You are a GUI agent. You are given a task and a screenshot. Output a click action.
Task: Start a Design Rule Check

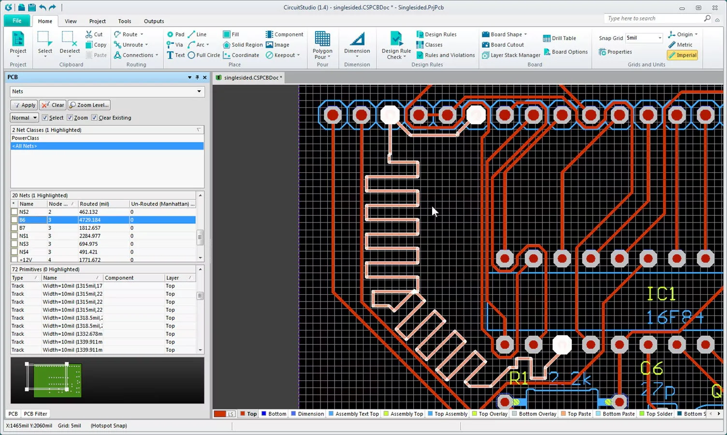pos(395,45)
